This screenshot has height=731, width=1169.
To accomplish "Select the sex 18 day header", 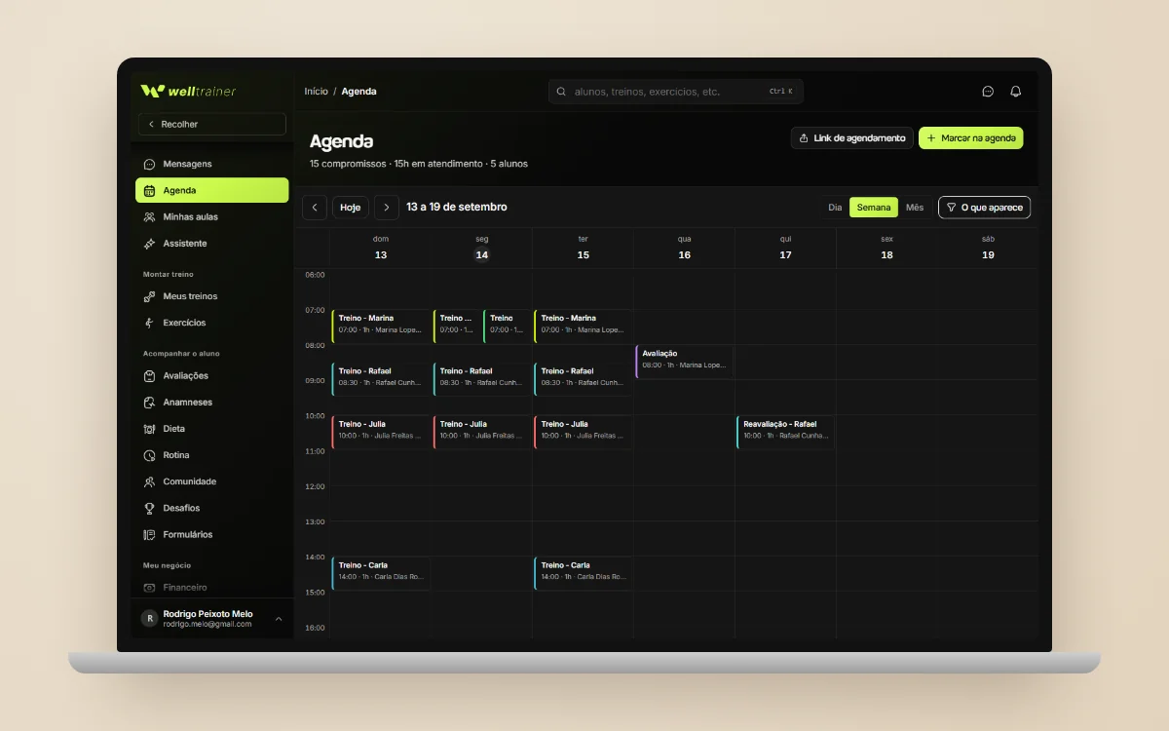I will point(886,248).
